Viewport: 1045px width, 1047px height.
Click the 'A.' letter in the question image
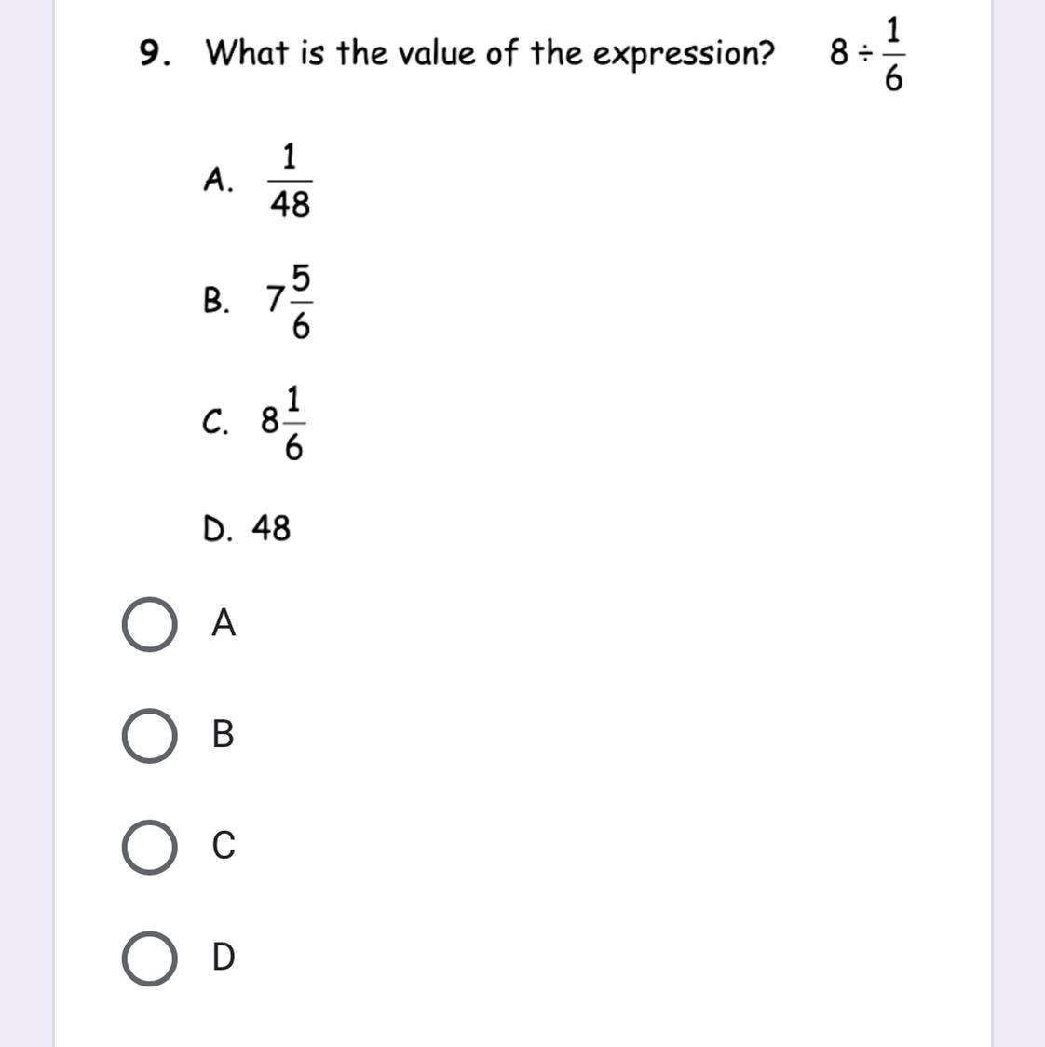pyautogui.click(x=219, y=179)
